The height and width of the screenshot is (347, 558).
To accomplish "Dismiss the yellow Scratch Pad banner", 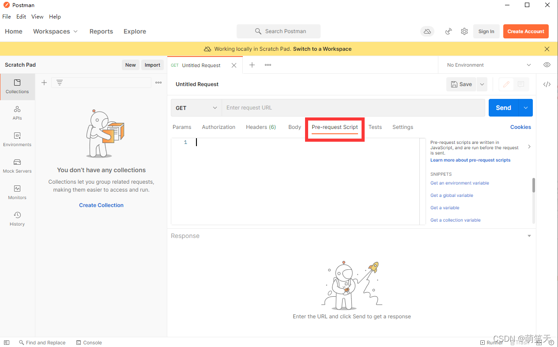I will pyautogui.click(x=547, y=49).
